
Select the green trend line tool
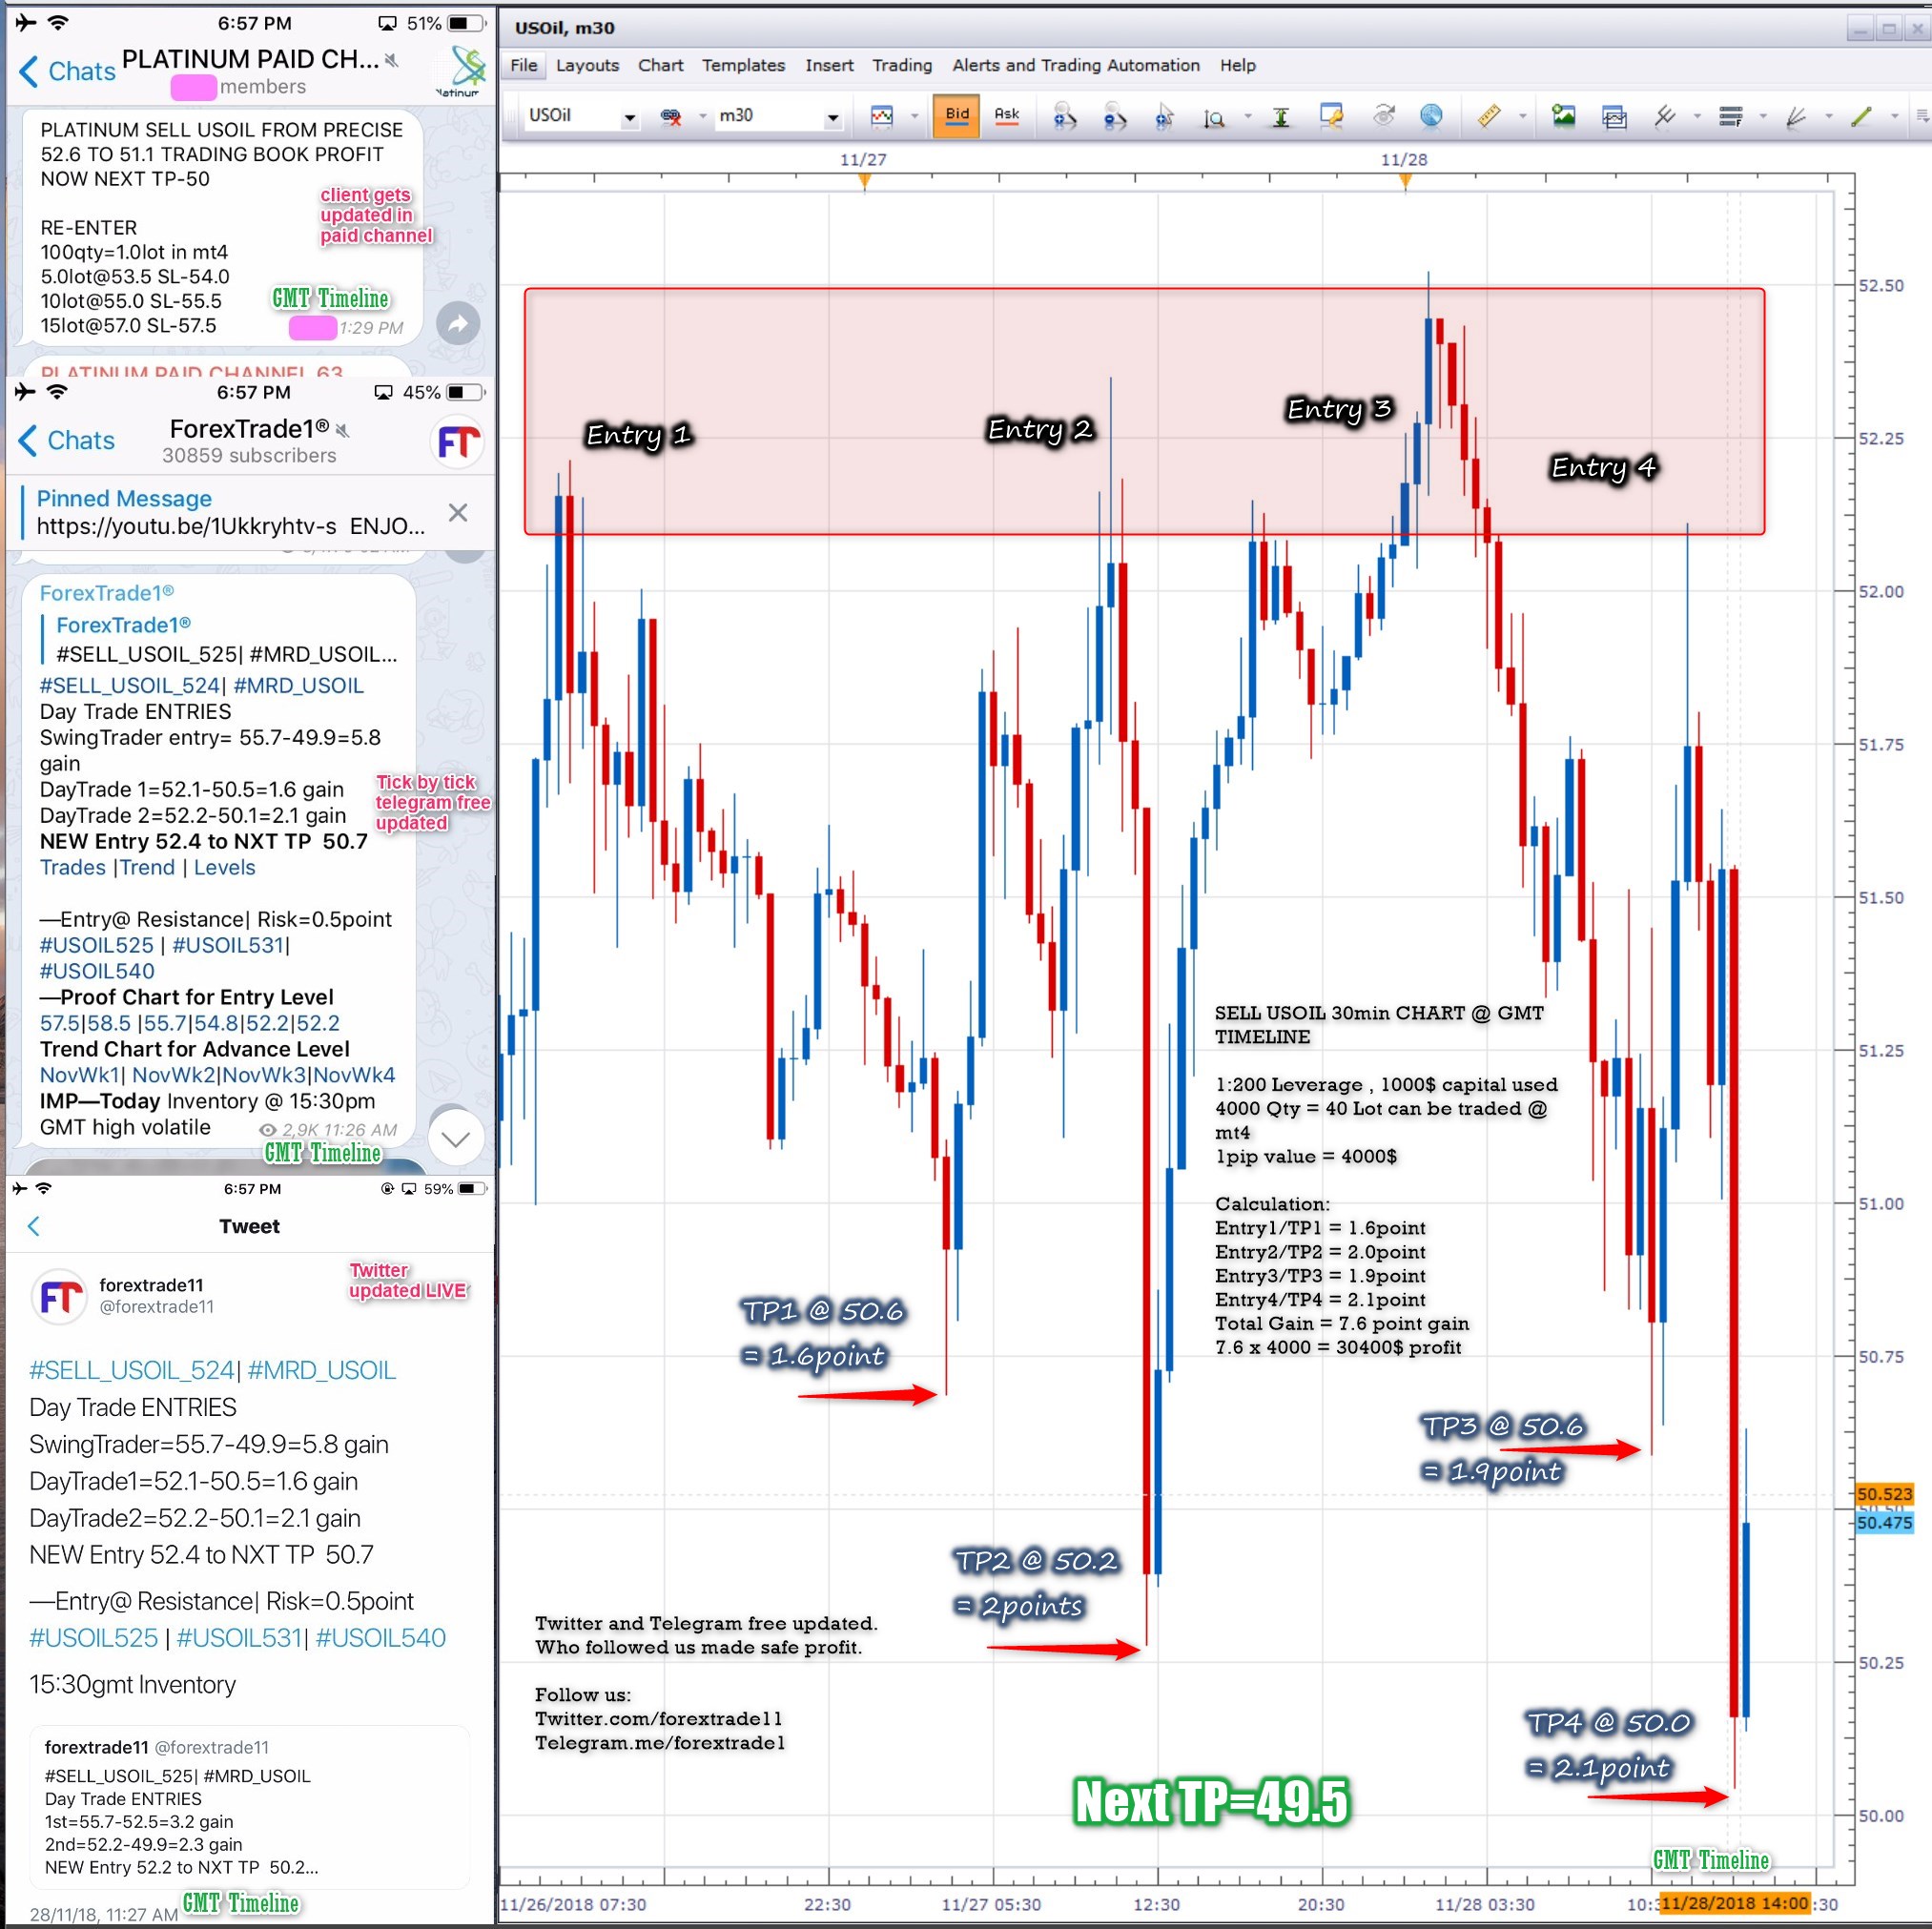1861,116
